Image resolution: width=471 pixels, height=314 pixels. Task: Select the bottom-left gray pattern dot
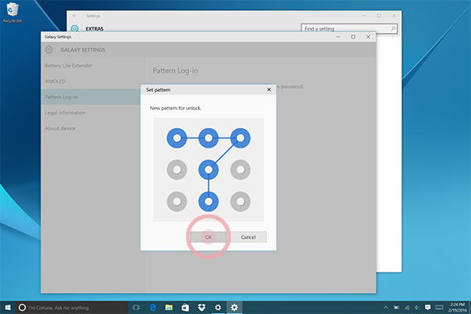click(177, 201)
